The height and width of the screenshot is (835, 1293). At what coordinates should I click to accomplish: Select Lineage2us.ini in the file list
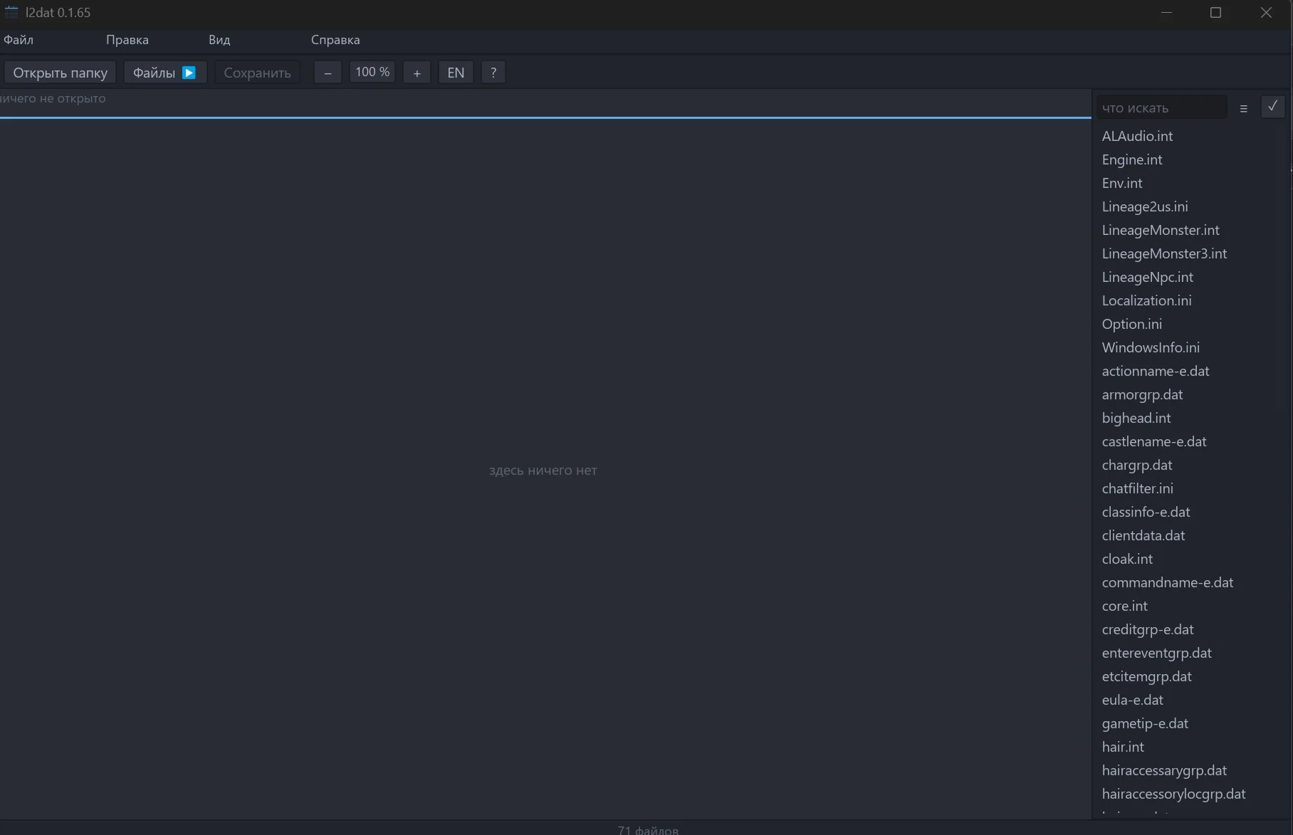[x=1145, y=206]
